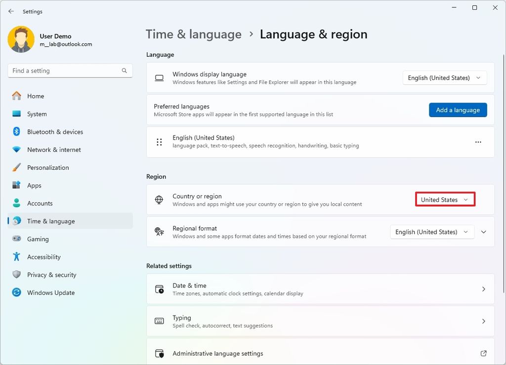This screenshot has height=365, width=506.
Task: Open the three-dot menu for English (United States)
Action: (478, 142)
